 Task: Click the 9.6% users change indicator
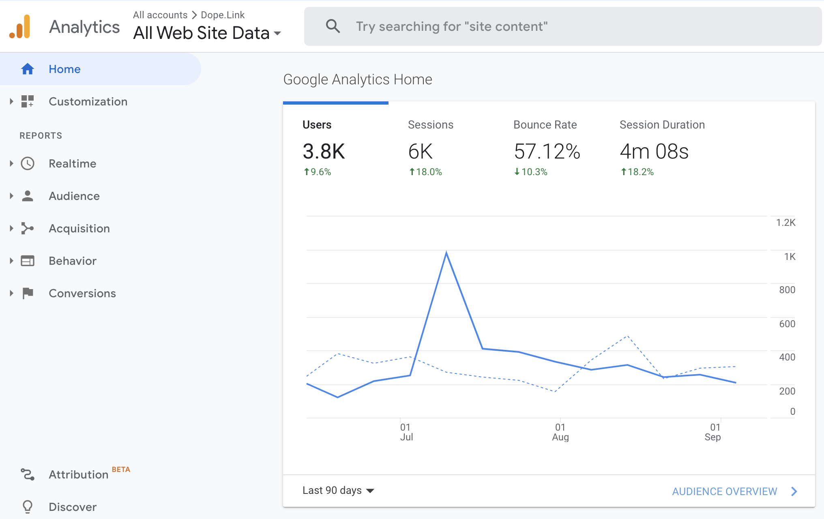click(317, 172)
